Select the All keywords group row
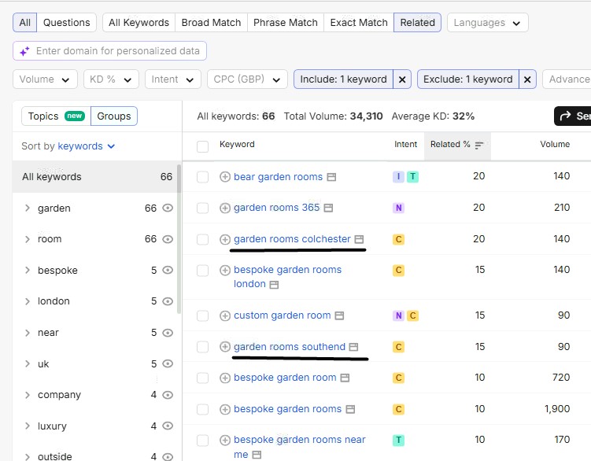 97,177
